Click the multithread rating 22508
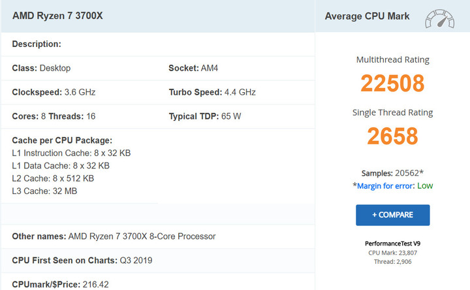470x290 pixels. 392,83
